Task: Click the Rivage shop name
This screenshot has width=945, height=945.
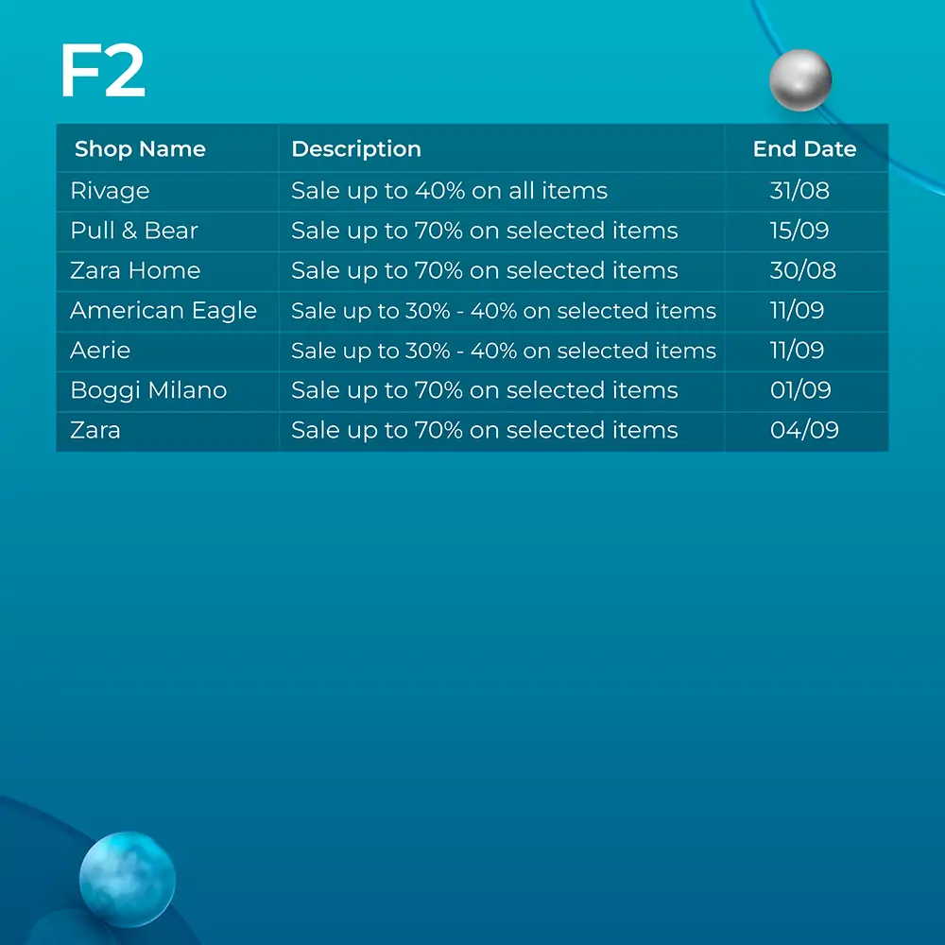Action: [x=110, y=191]
